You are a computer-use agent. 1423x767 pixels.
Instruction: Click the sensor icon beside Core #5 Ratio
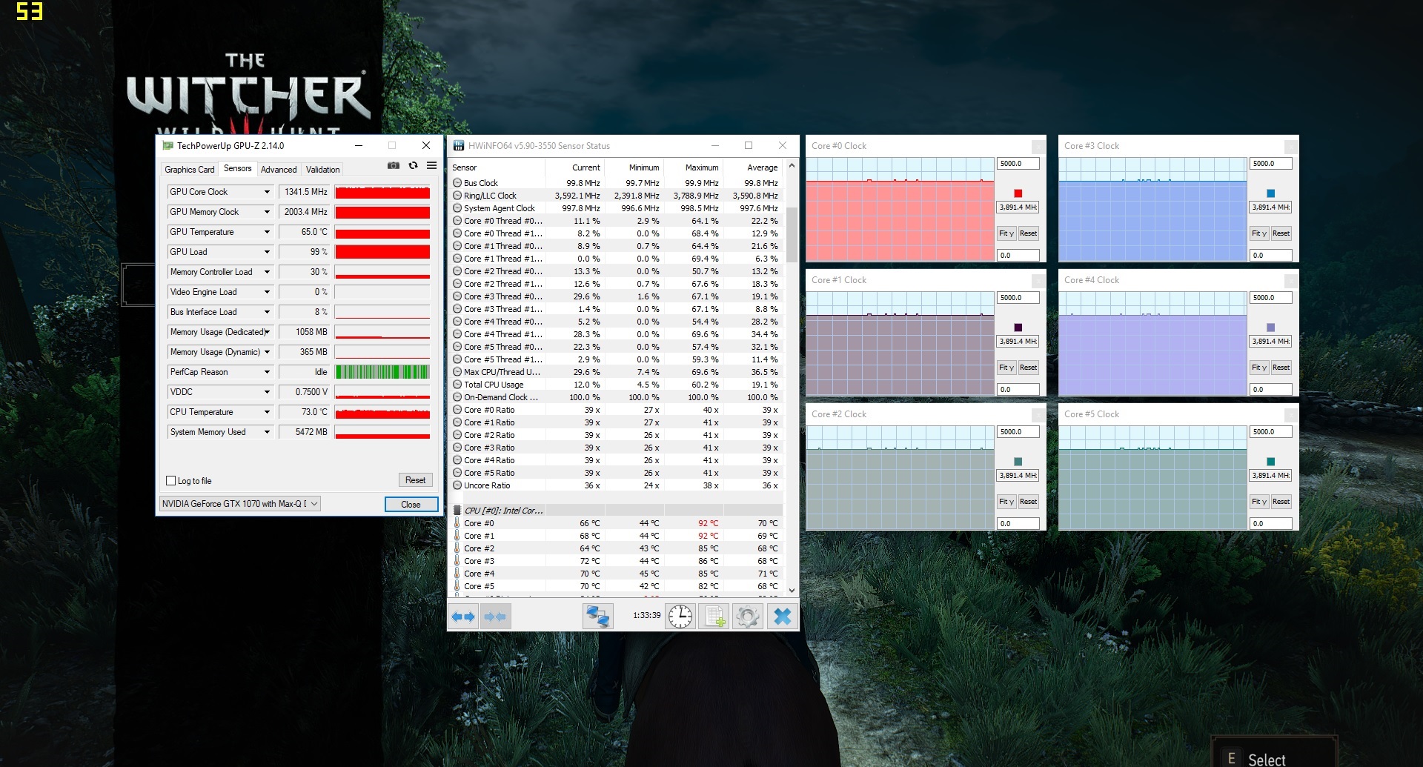click(457, 473)
